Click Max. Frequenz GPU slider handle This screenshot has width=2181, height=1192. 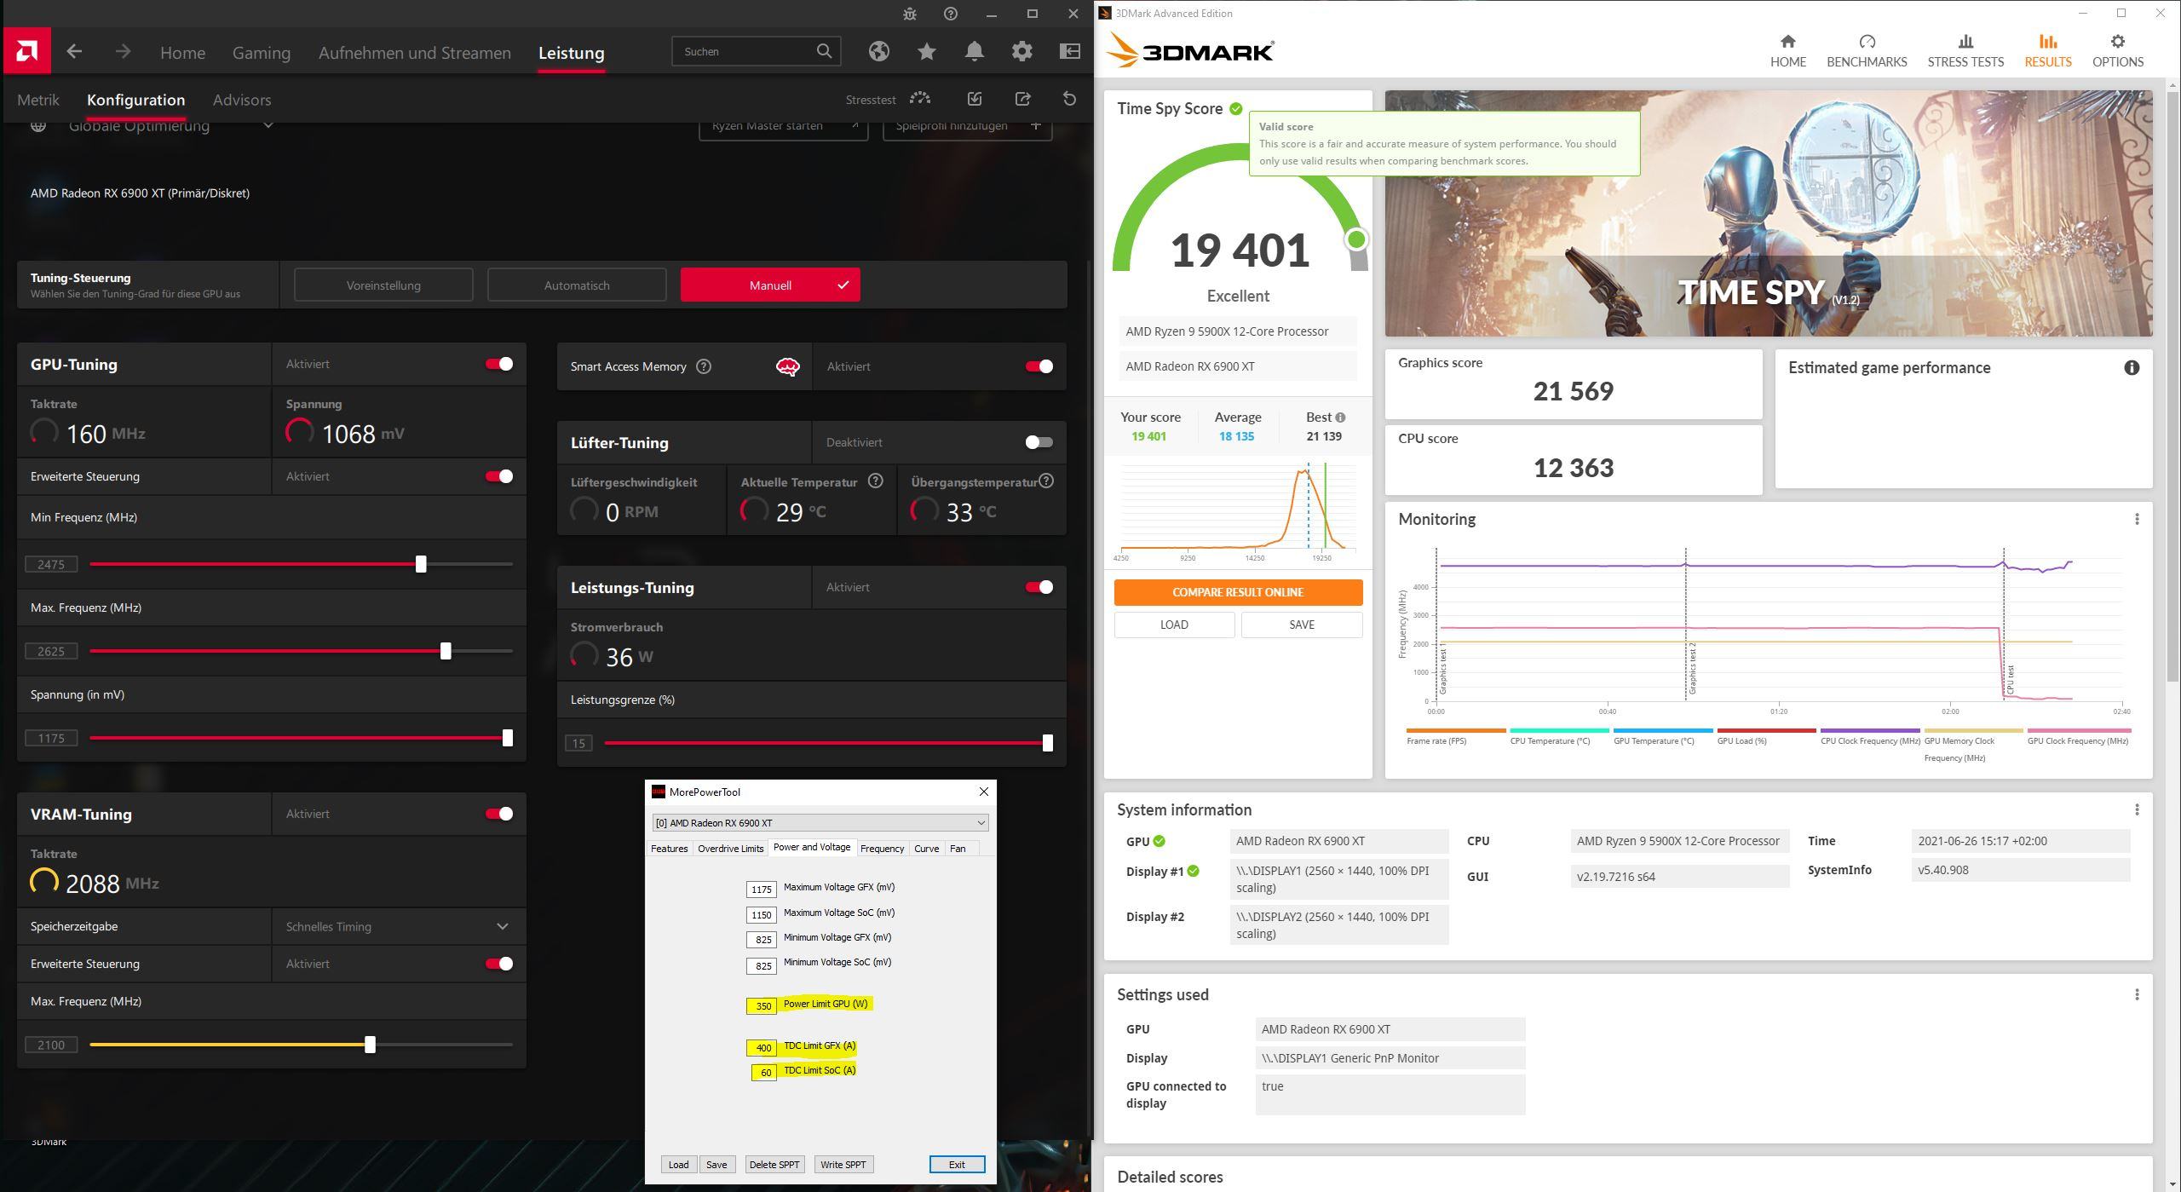point(446,651)
